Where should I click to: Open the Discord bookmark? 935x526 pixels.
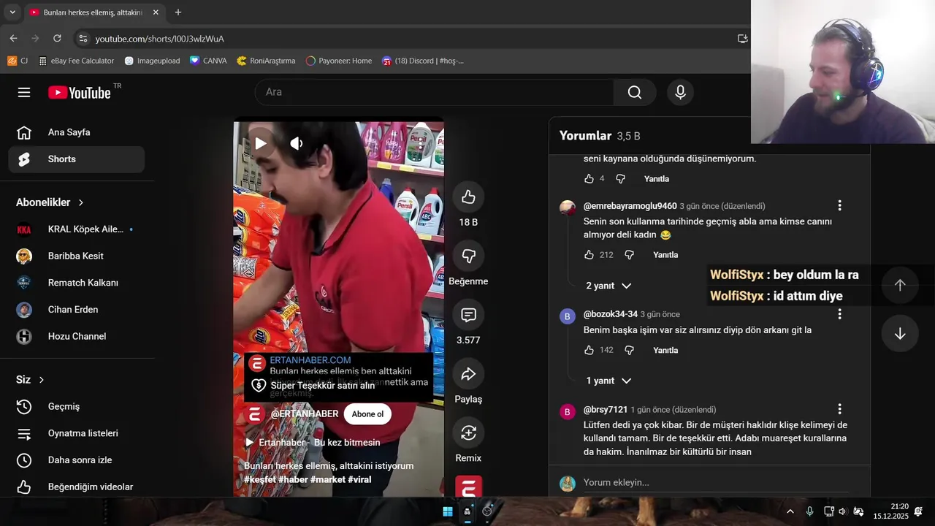pyautogui.click(x=423, y=61)
